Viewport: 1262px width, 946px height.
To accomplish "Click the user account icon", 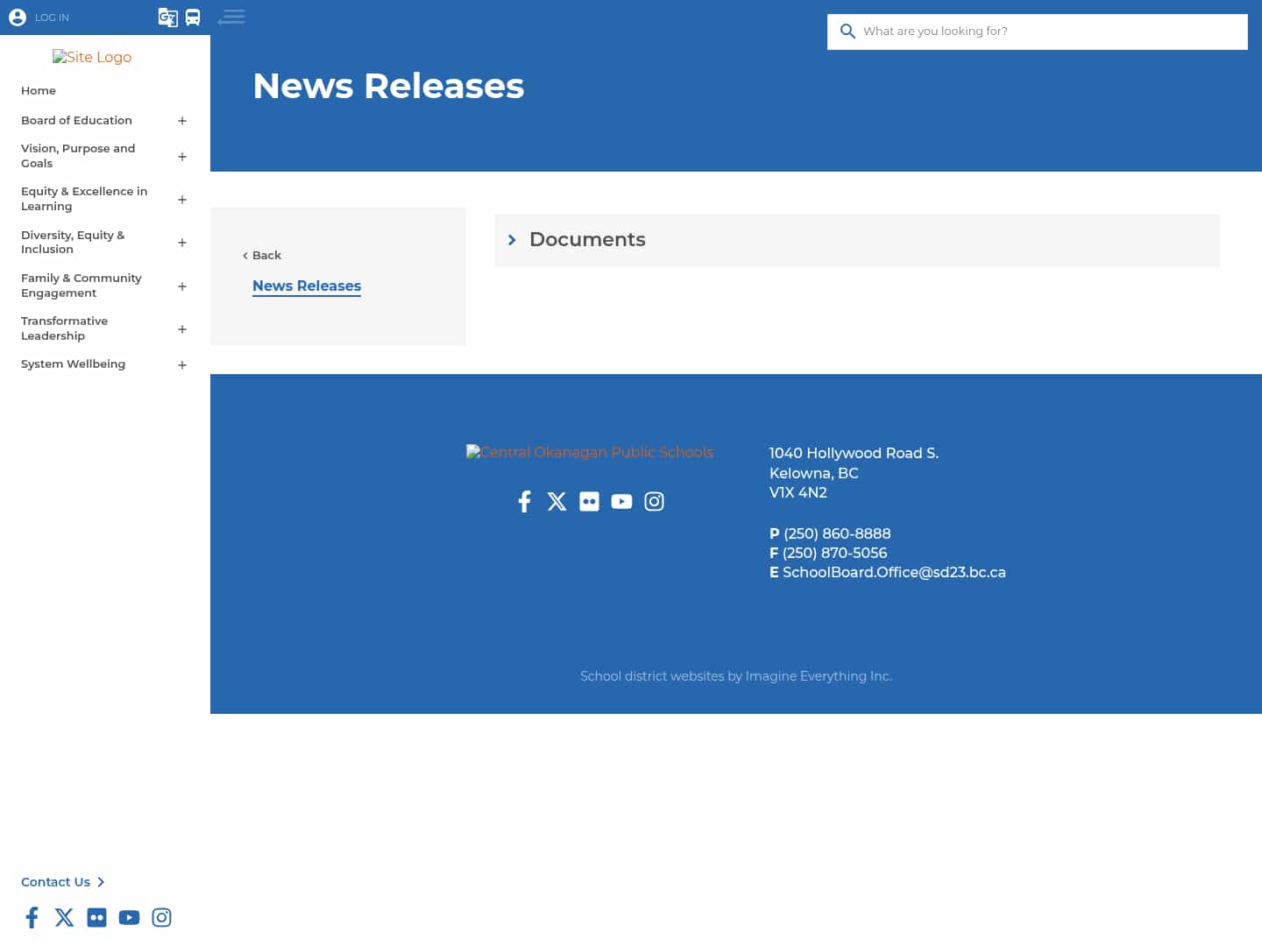I will pyautogui.click(x=17, y=17).
